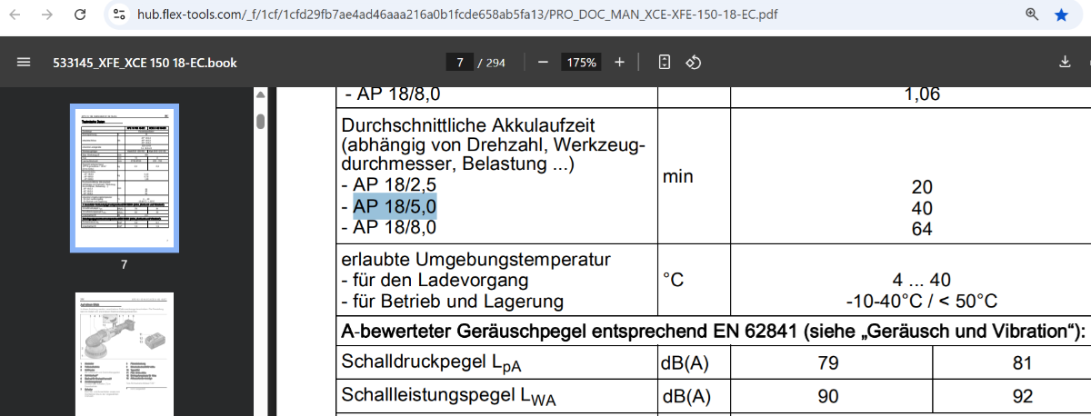The width and height of the screenshot is (1091, 416).
Task: Click the sidebar scroll up arrow
Action: pyautogui.click(x=260, y=95)
